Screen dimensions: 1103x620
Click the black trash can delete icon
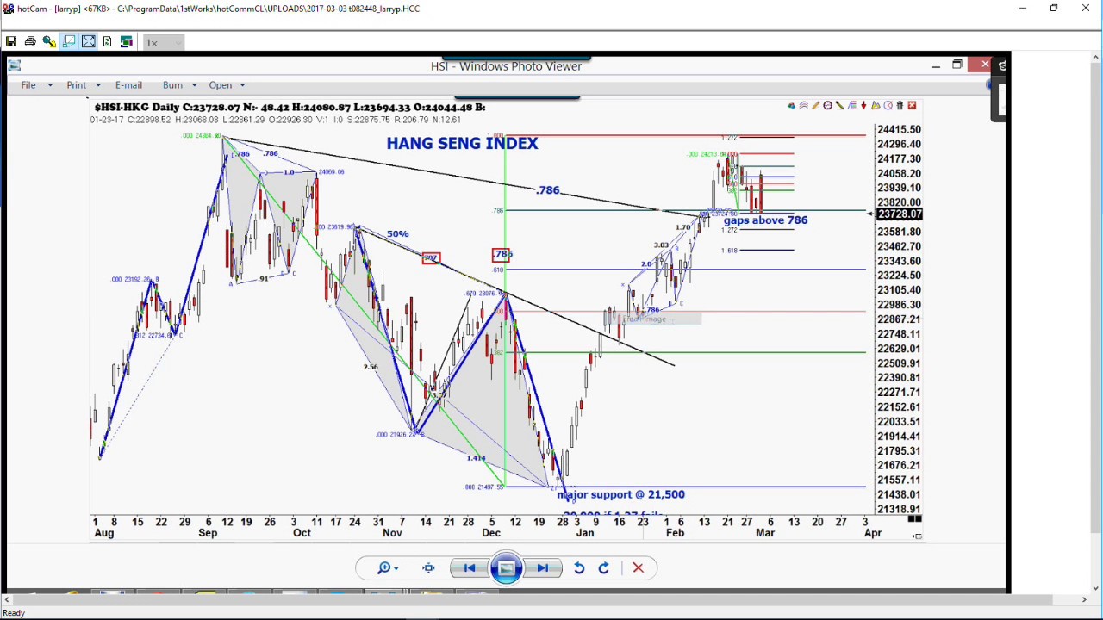pos(900,106)
